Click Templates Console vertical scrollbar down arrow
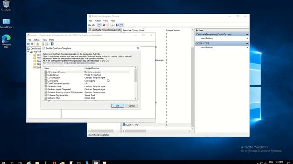The height and width of the screenshot is (164, 293). tap(192, 128)
